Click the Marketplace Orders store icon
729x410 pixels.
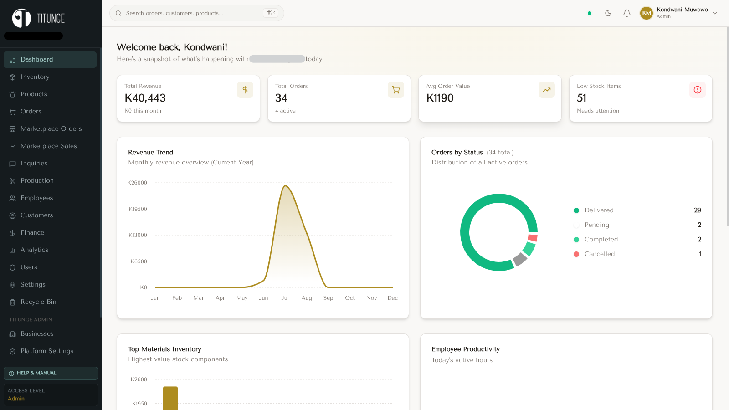[12, 129]
